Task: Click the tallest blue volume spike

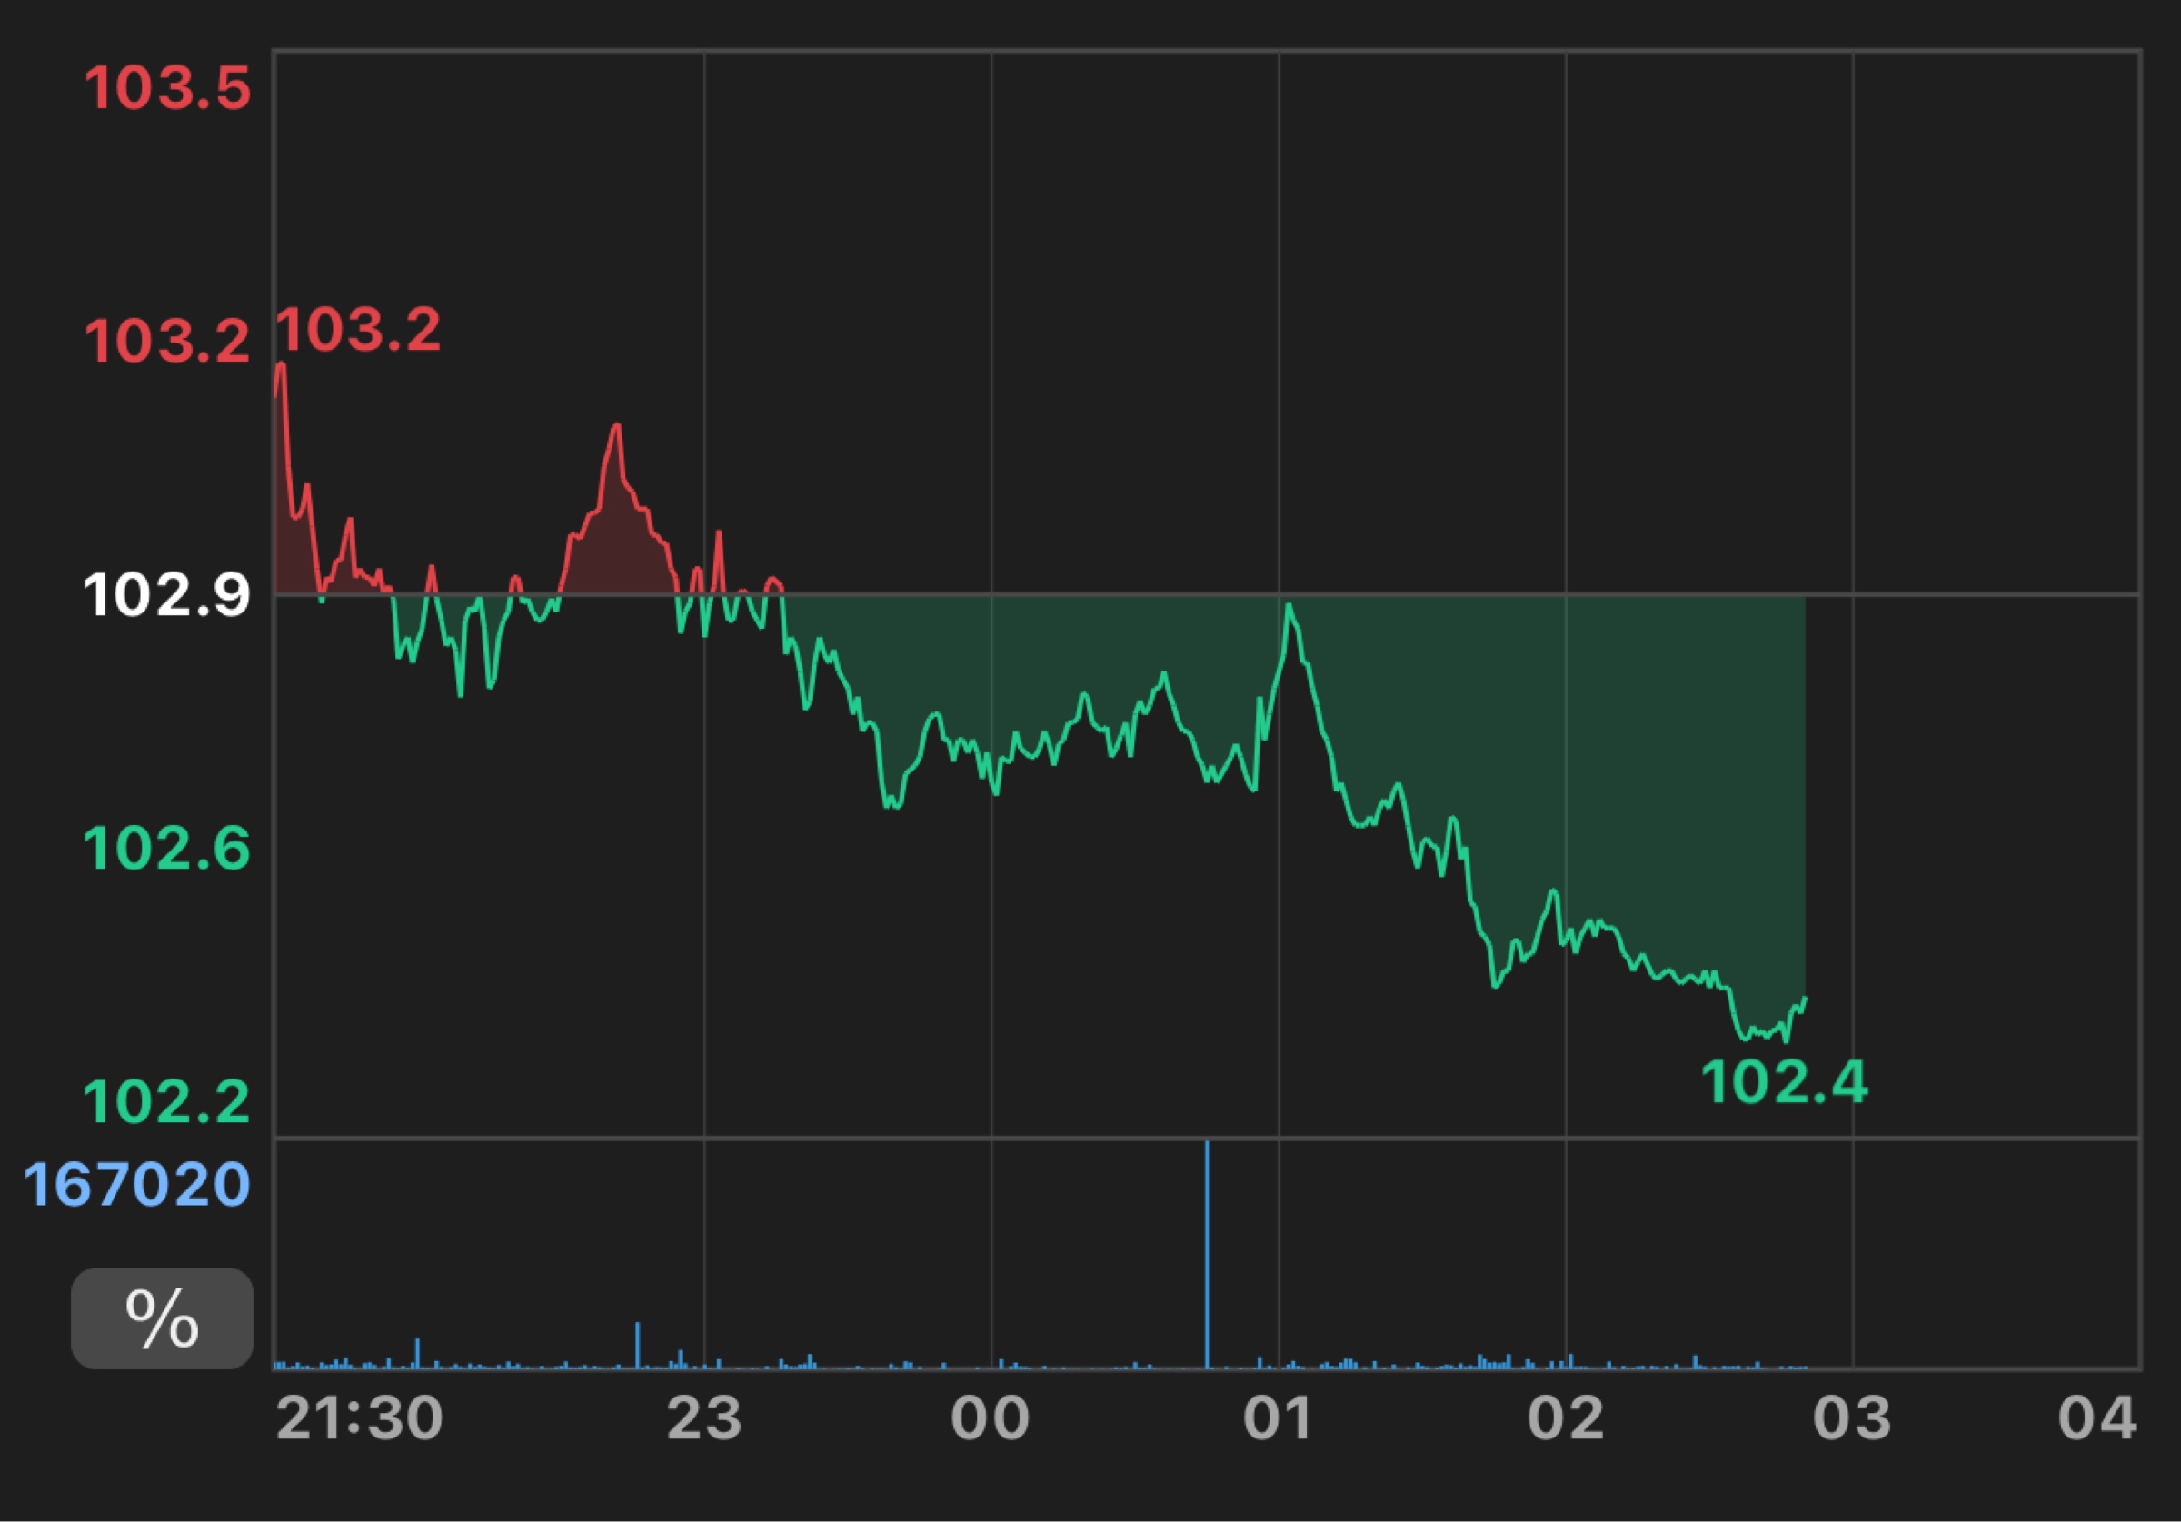Action: click(1207, 1254)
